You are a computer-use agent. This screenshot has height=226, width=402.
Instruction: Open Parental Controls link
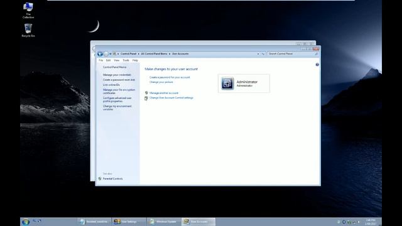(x=112, y=178)
